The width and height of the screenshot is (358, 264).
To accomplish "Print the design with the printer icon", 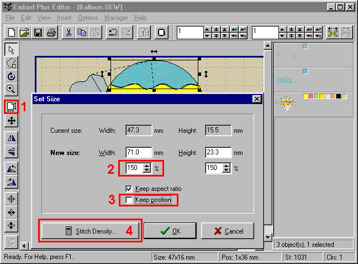I will click(51, 33).
